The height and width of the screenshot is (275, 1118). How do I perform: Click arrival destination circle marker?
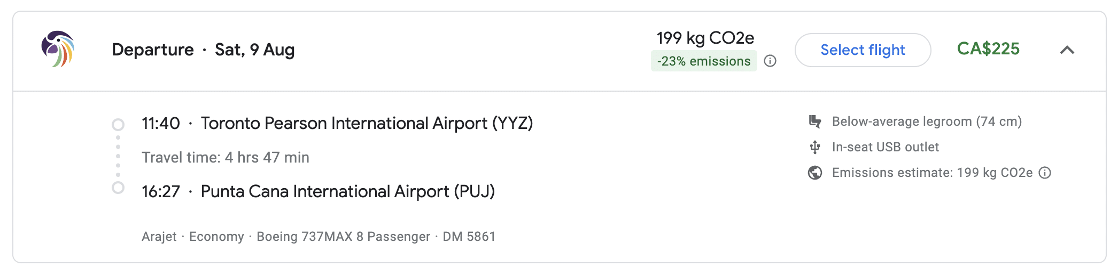118,188
